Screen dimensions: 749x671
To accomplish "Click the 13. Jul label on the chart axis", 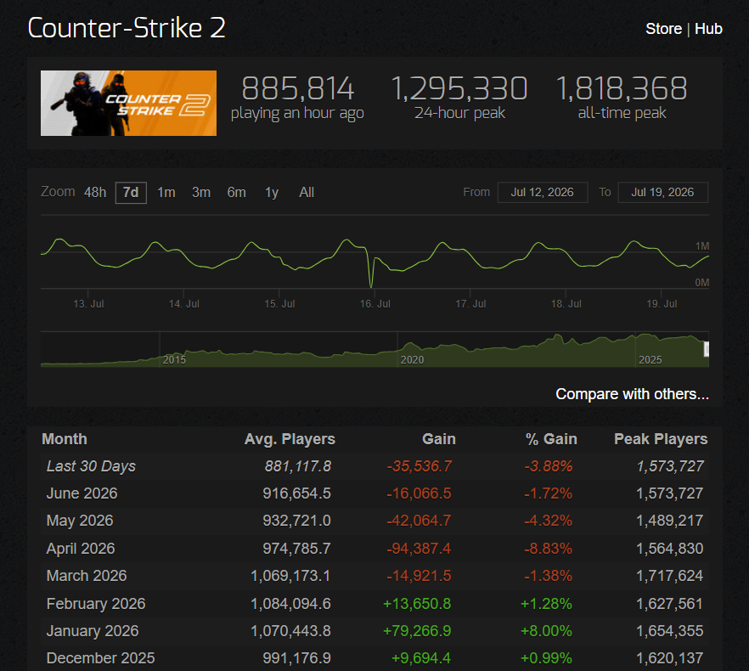I will pos(88,304).
